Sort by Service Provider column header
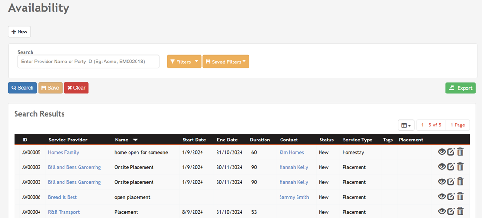This screenshot has width=482, height=218. tap(68, 140)
